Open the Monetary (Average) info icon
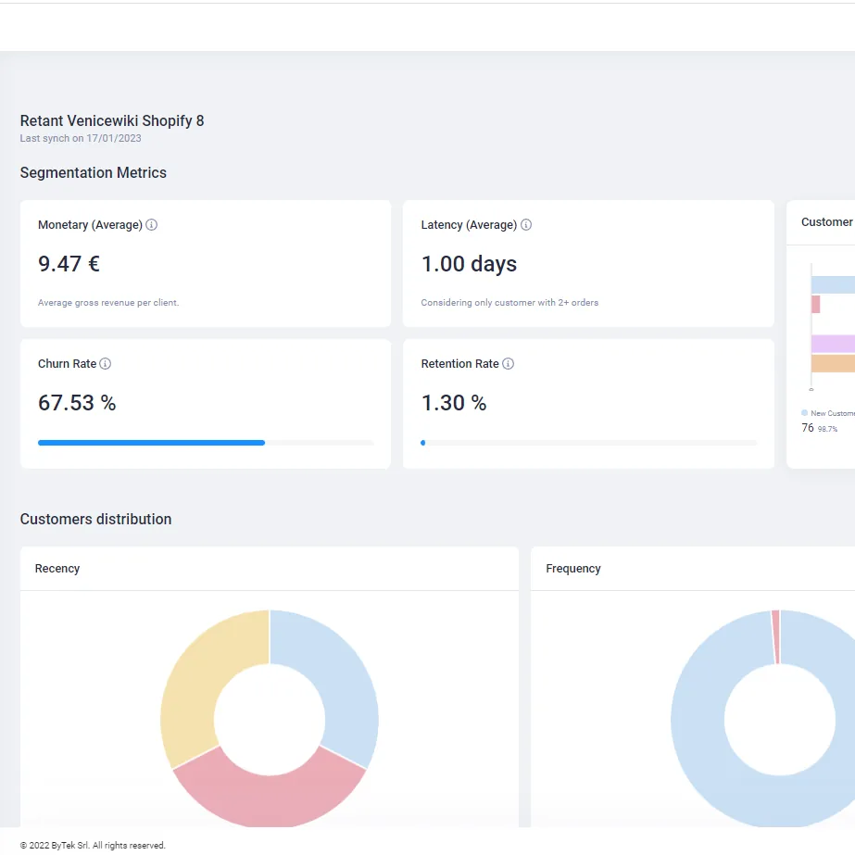 click(x=152, y=225)
